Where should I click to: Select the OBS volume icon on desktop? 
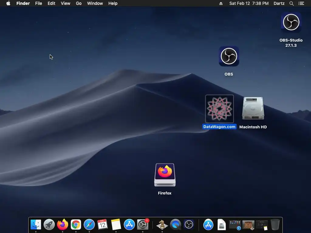point(229,56)
